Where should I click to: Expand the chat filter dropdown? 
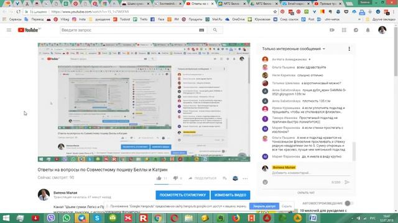[324, 49]
